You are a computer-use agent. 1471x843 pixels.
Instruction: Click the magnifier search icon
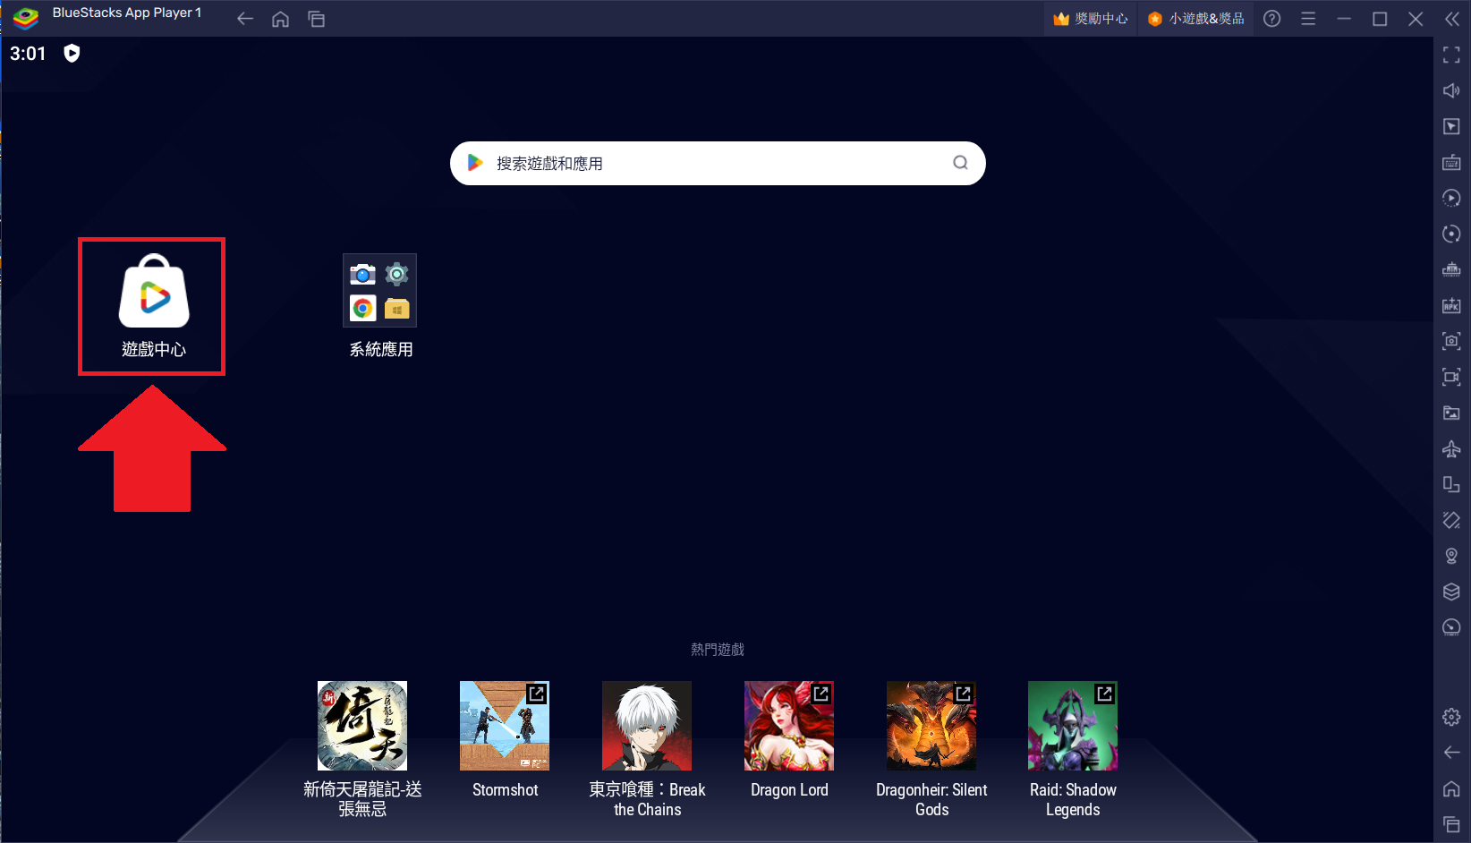[x=960, y=163]
